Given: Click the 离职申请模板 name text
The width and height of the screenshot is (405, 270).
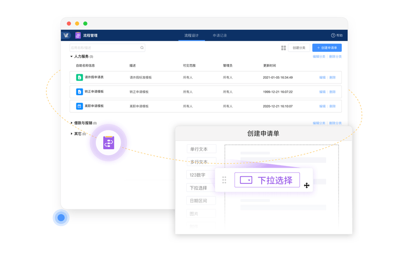Looking at the screenshot, I should point(94,106).
